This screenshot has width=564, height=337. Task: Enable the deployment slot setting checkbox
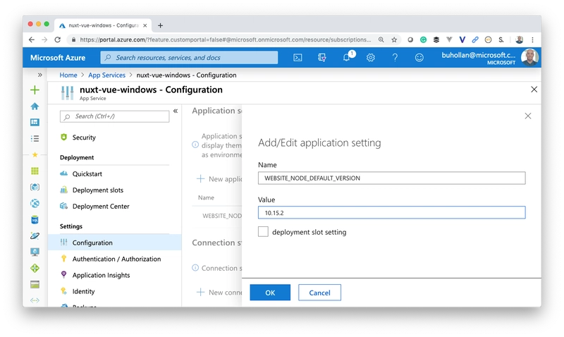pyautogui.click(x=263, y=232)
